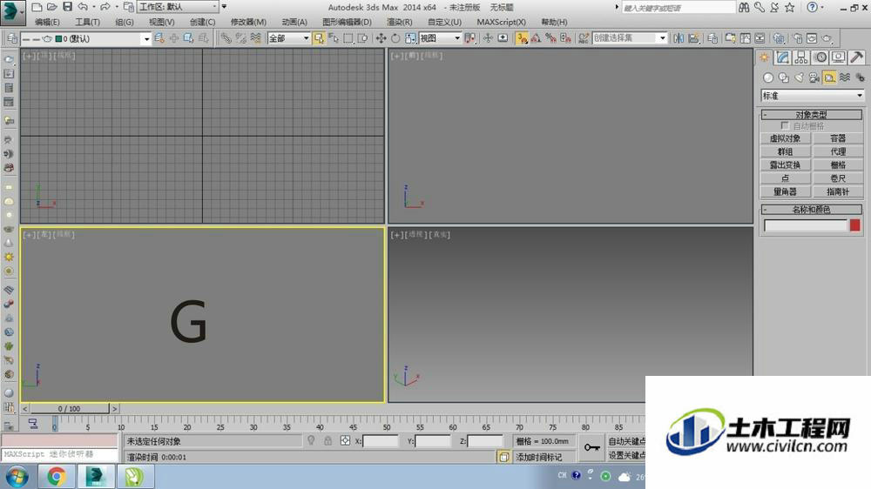Image resolution: width=871 pixels, height=489 pixels.
Task: Open the 工作区 workspace dropdown
Action: pos(179,7)
